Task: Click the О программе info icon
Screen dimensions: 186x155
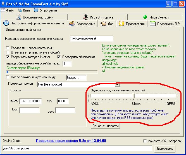Action: [x=36, y=10]
